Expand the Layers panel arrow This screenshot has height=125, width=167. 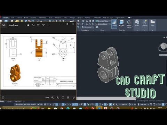point(137,30)
